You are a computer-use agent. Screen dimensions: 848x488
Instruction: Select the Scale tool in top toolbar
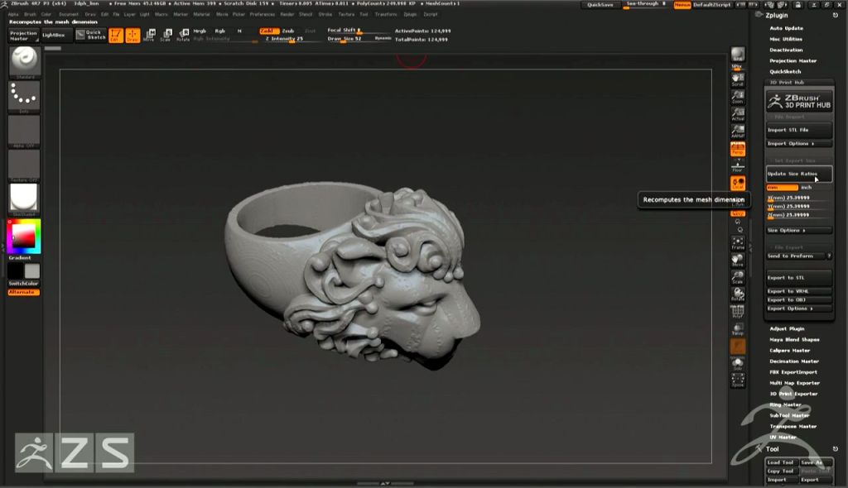tap(166, 35)
